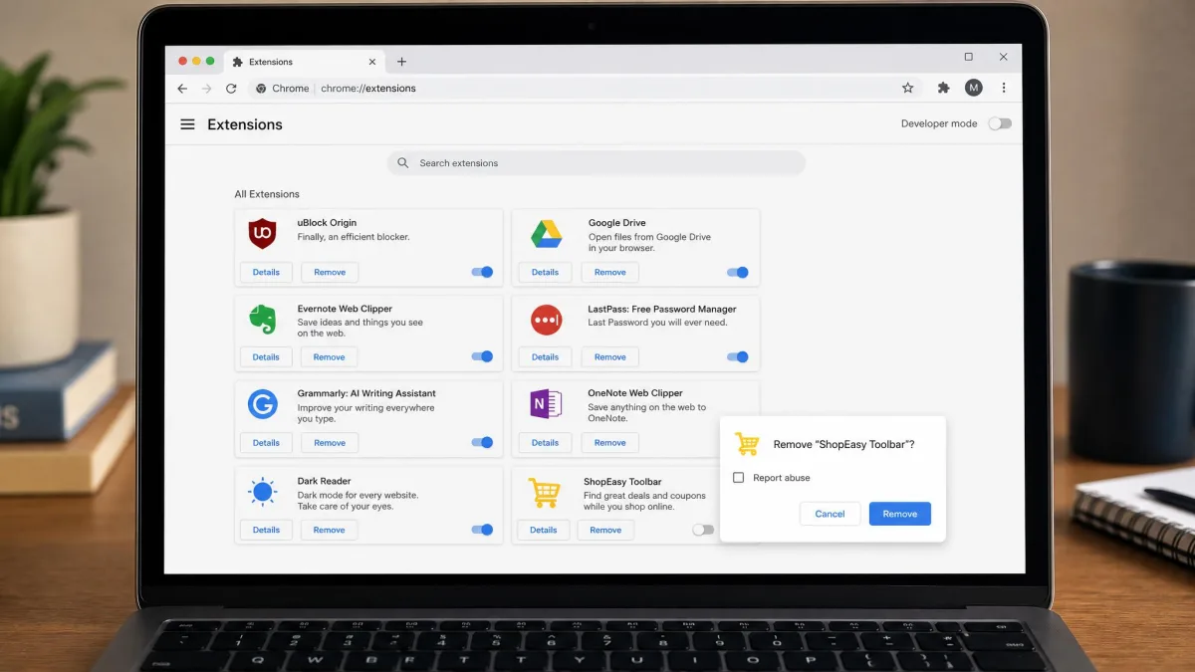Click the Evernote elephant icon
Screen dimensions: 1195x672
pos(262,320)
